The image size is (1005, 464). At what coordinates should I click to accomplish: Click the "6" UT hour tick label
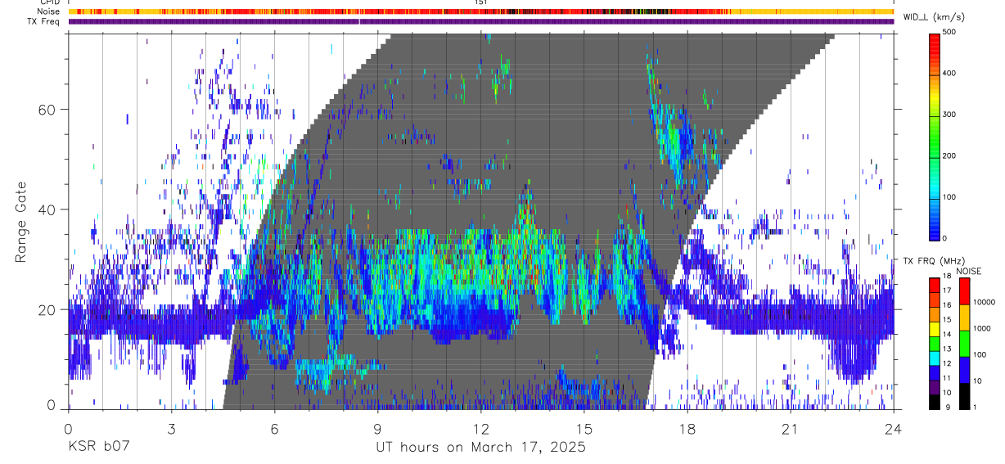tap(274, 430)
